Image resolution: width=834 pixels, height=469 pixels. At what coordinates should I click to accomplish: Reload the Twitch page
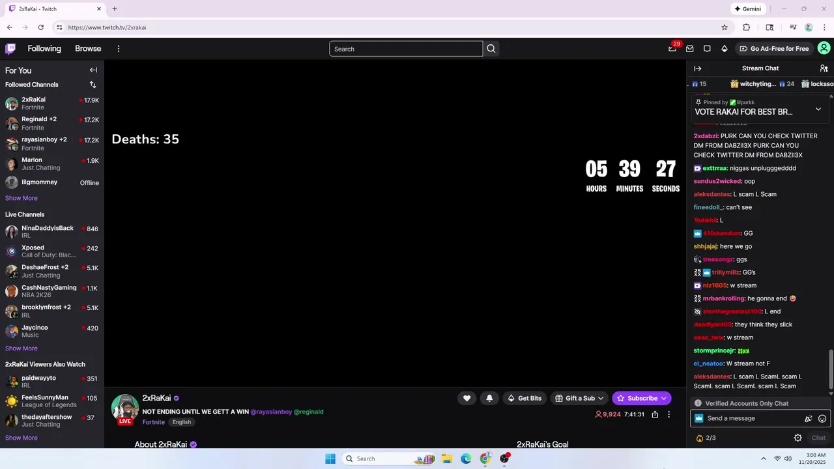coord(41,27)
